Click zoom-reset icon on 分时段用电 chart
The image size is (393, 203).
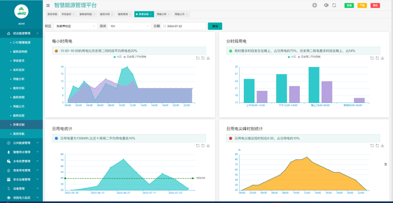[x=377, y=58]
